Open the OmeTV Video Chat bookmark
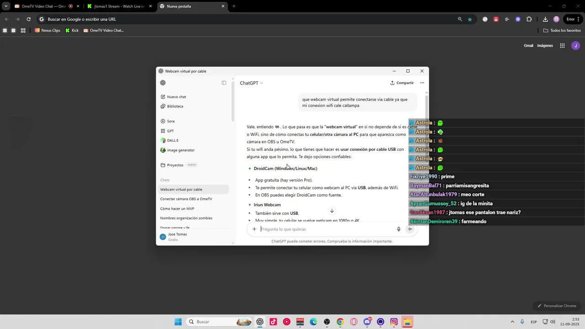This screenshot has width=585, height=329. coord(104,31)
